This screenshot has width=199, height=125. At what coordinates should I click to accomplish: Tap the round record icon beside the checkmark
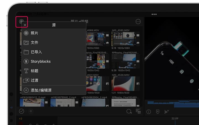(31, 111)
